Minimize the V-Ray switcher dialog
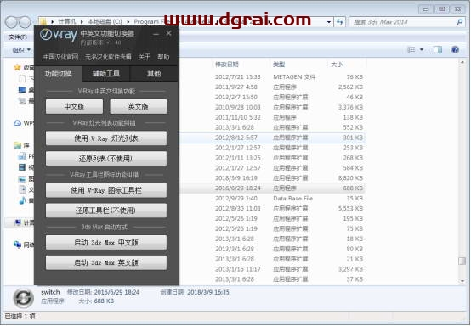471x326 pixels. [x=156, y=34]
